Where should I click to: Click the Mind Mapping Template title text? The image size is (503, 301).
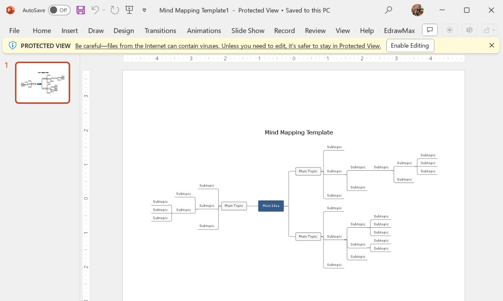299,133
